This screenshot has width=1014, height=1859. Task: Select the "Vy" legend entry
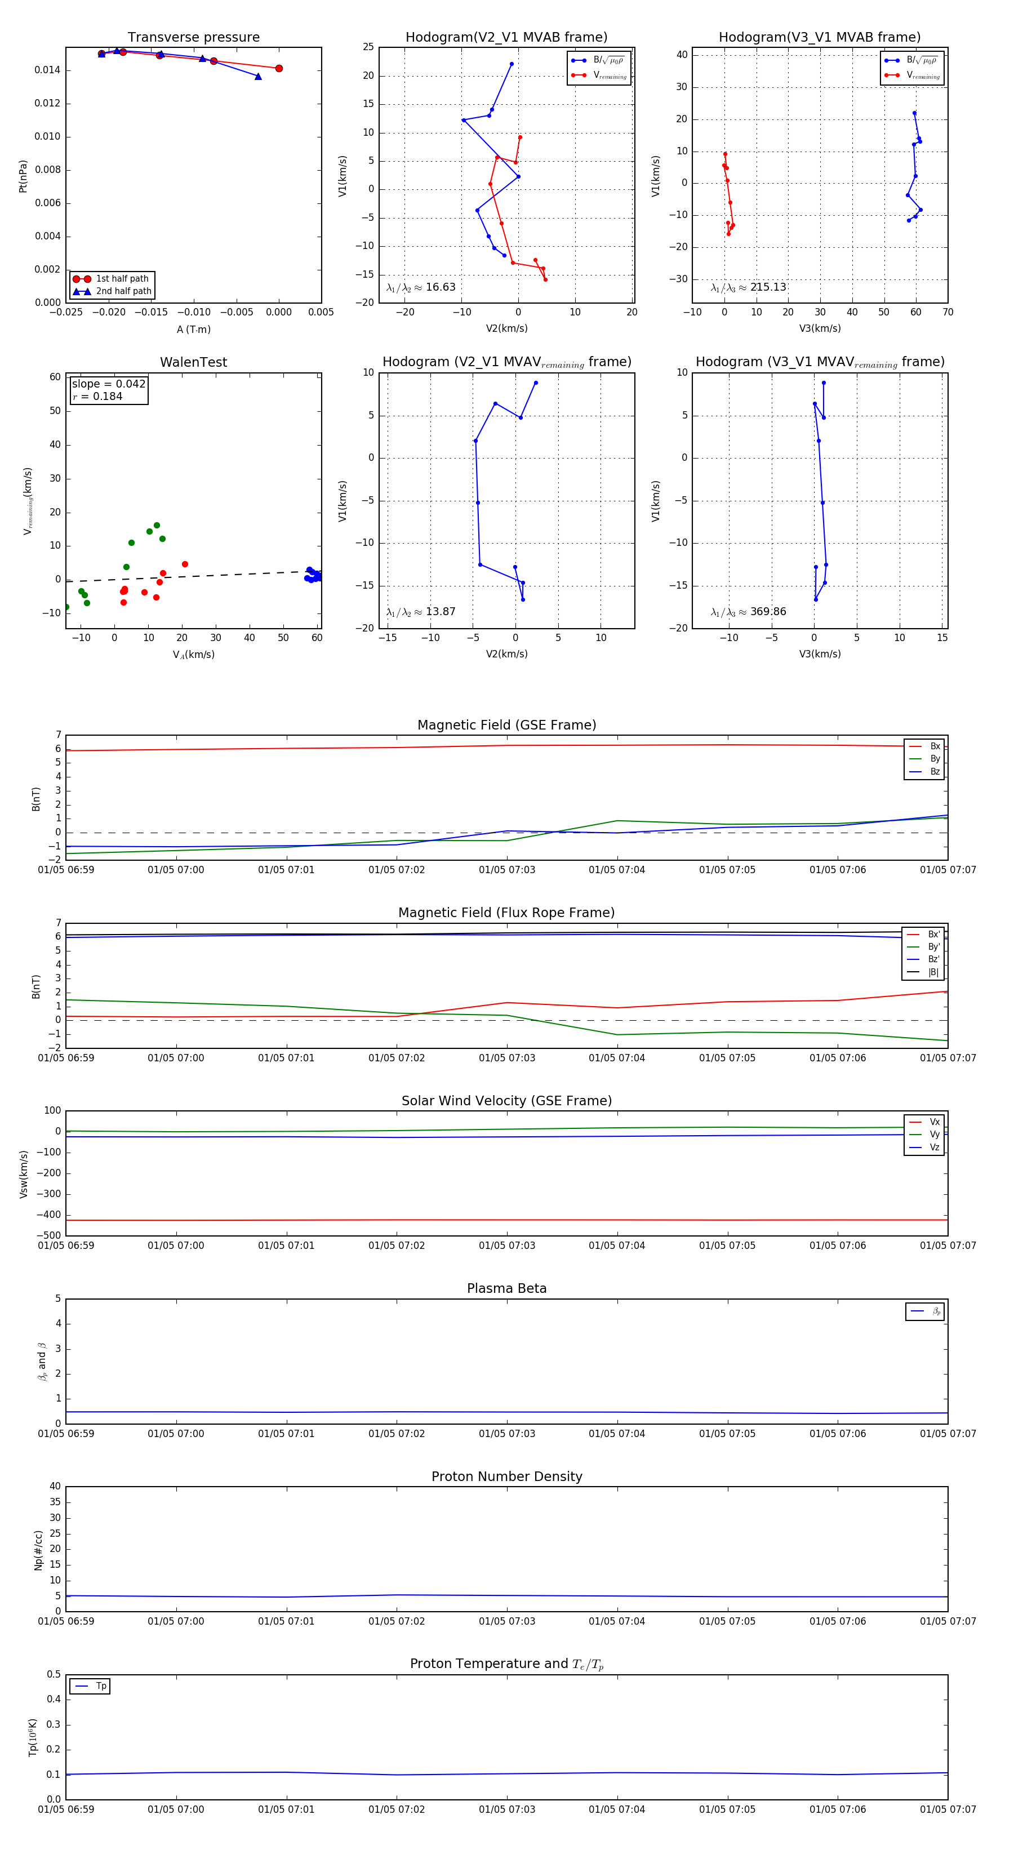[924, 1135]
